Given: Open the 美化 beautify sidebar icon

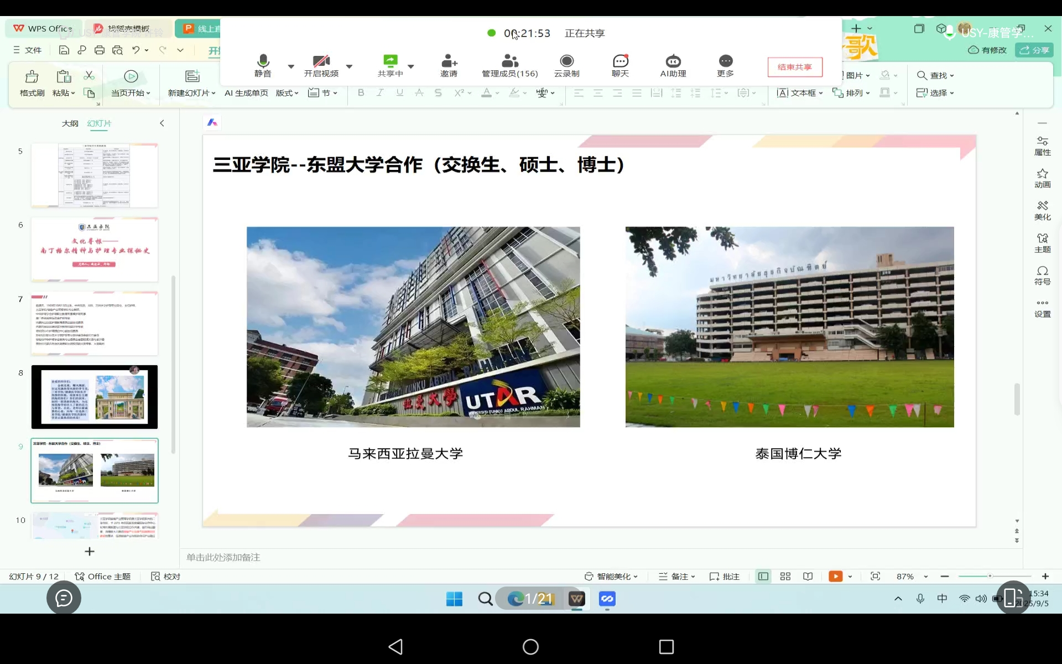Looking at the screenshot, I should pos(1042,210).
